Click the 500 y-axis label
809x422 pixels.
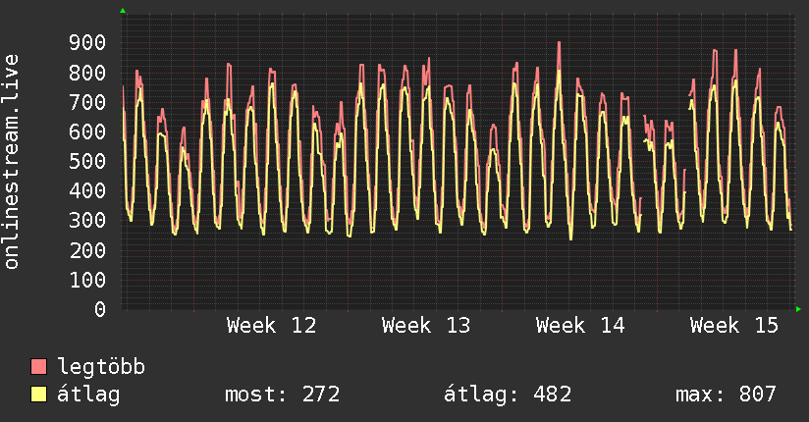tap(87, 162)
